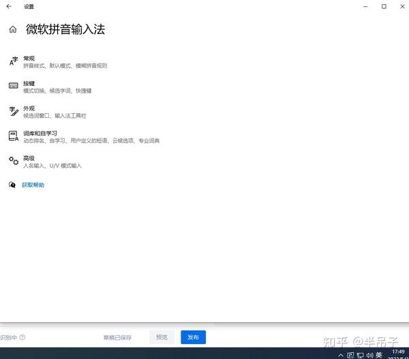409x359 pixels.
Task: Click the 常规 general settings icon
Action: click(14, 61)
